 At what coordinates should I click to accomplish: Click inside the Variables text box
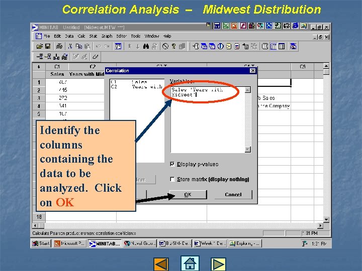[208, 120]
